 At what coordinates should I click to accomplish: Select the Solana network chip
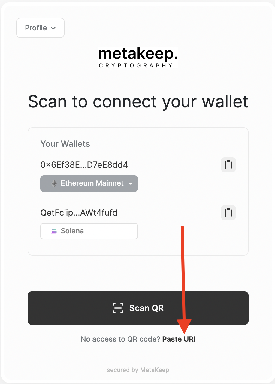click(89, 231)
